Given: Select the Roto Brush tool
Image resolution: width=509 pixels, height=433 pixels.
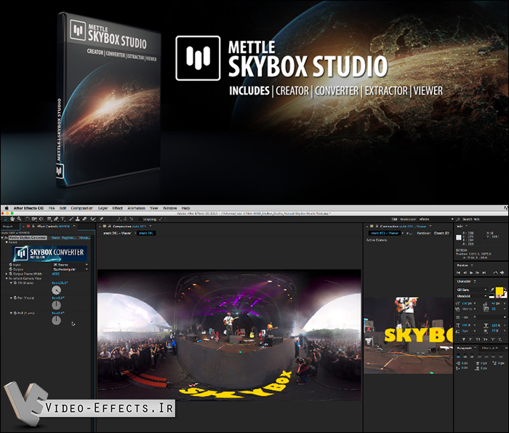Looking at the screenshot, I should click(93, 219).
